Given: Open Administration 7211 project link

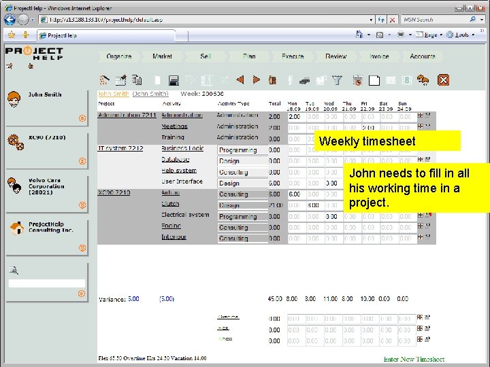Looking at the screenshot, I should pyautogui.click(x=127, y=115).
